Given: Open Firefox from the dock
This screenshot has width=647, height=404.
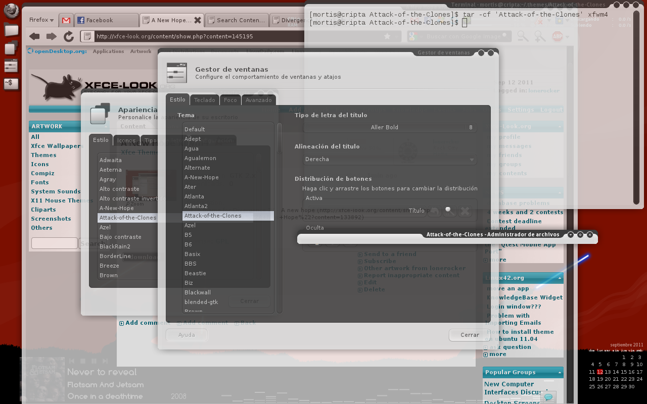Looking at the screenshot, I should [x=11, y=11].
